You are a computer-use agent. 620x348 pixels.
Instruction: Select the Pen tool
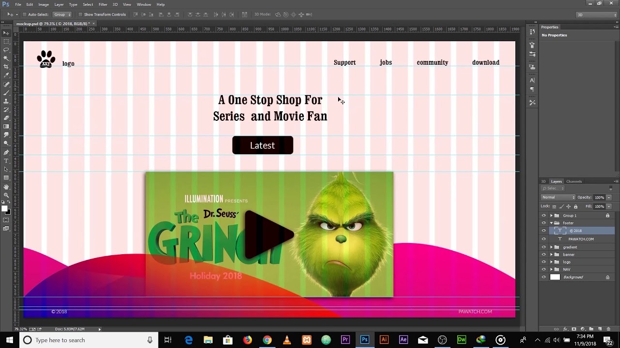coord(6,152)
